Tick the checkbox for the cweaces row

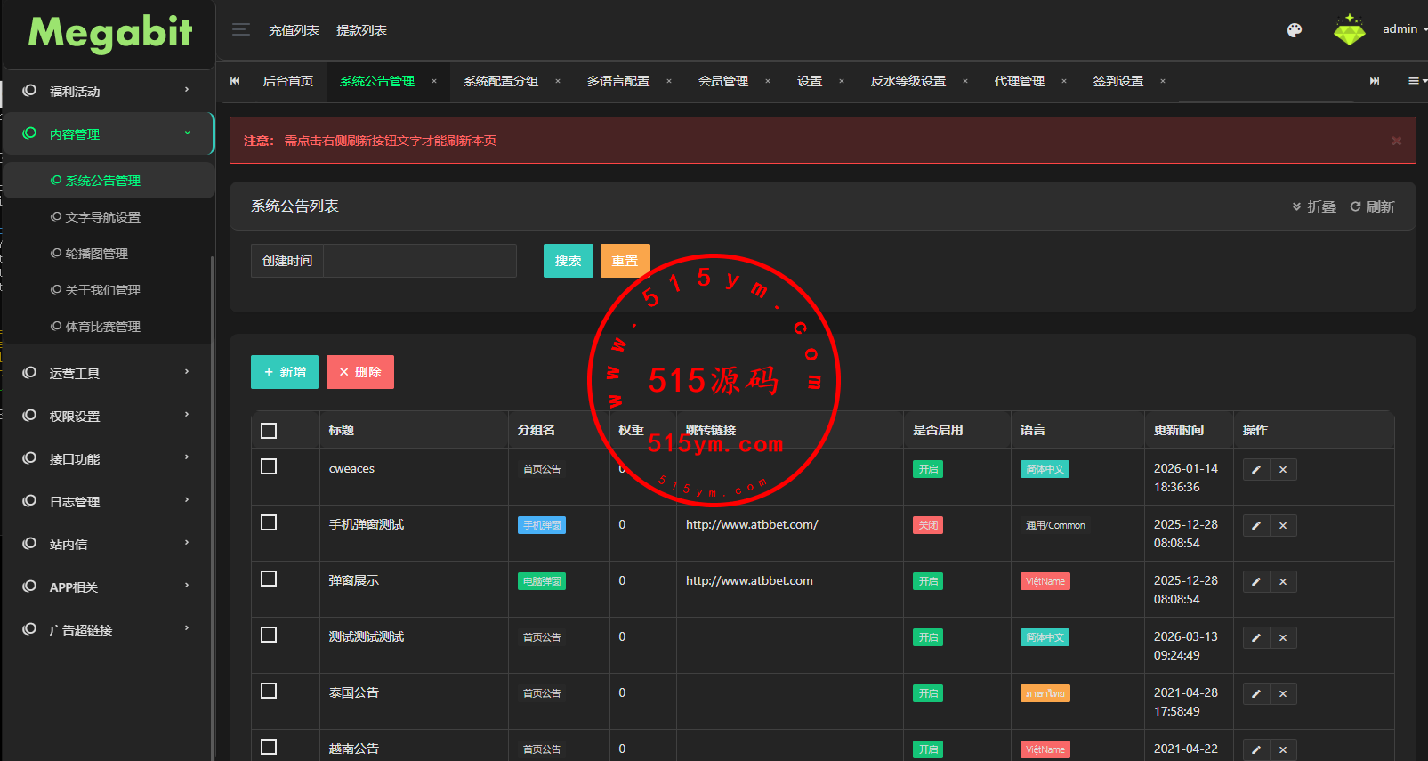pyautogui.click(x=269, y=467)
